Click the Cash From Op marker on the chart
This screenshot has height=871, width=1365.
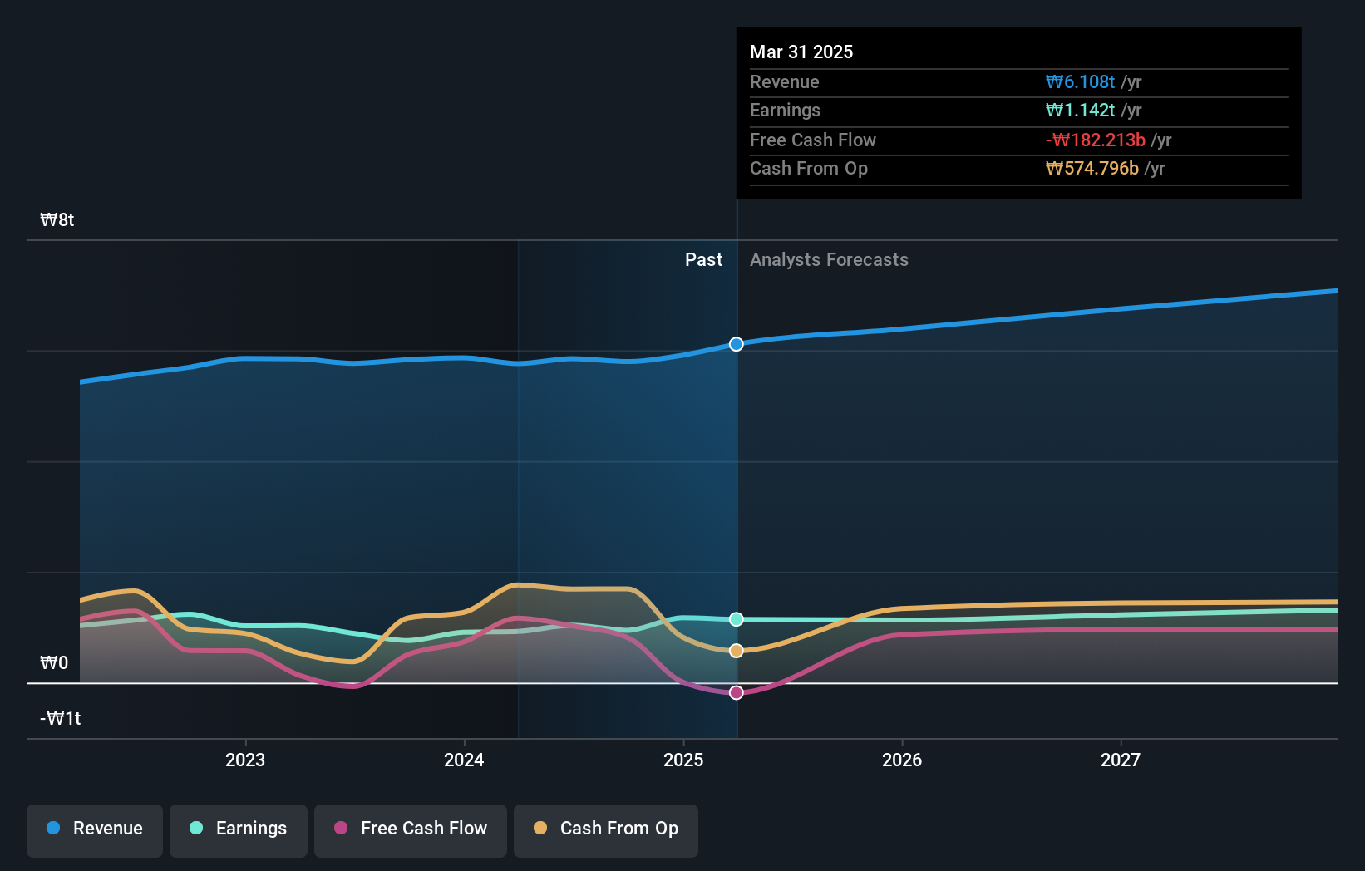[x=735, y=651]
